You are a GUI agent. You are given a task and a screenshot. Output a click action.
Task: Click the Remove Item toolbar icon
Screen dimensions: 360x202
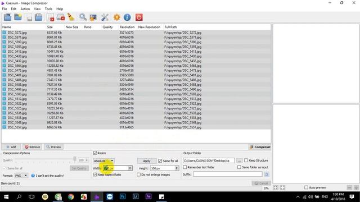click(50, 17)
